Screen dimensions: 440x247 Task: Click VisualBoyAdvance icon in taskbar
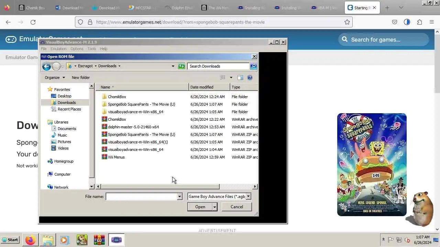pyautogui.click(x=116, y=240)
